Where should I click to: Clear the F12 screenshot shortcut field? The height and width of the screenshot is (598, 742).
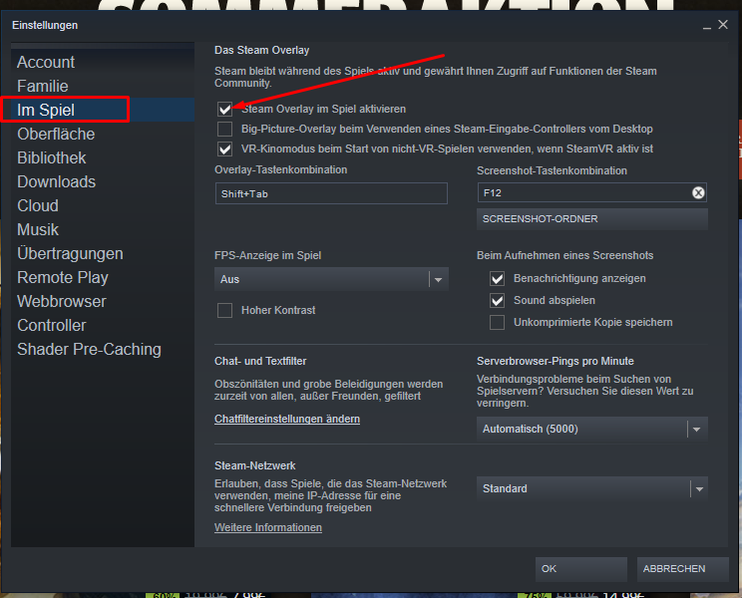click(x=698, y=193)
